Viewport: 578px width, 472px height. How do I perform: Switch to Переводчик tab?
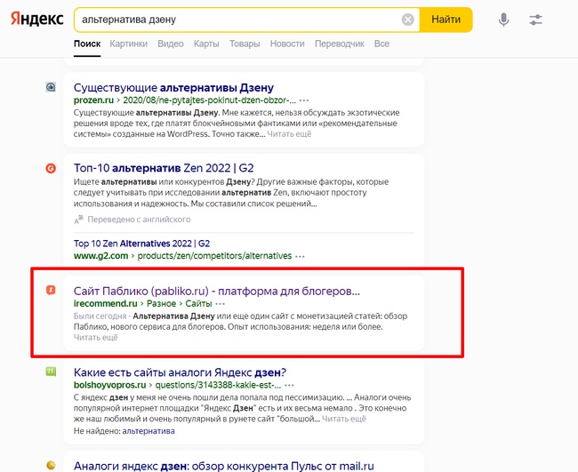pyautogui.click(x=340, y=44)
